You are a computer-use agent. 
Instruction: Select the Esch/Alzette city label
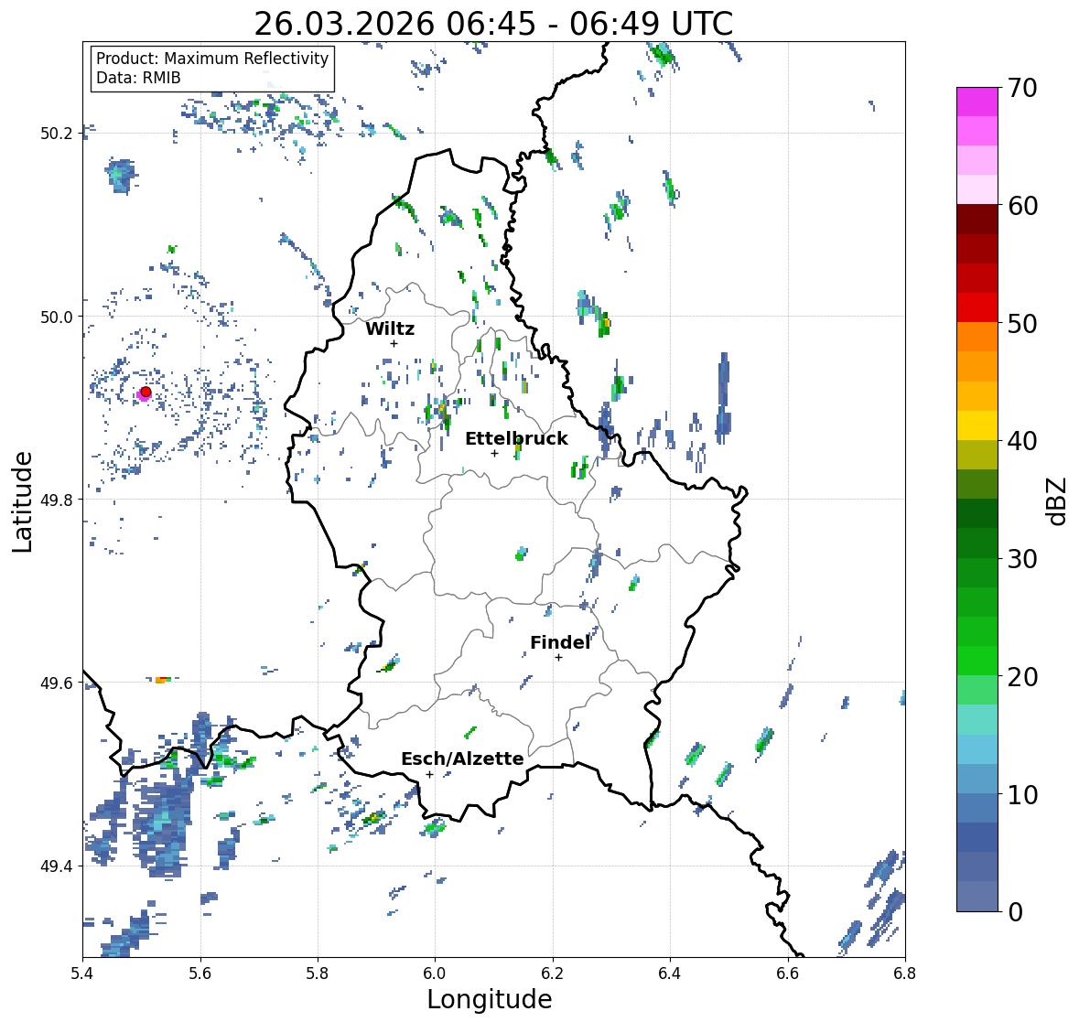coord(462,758)
